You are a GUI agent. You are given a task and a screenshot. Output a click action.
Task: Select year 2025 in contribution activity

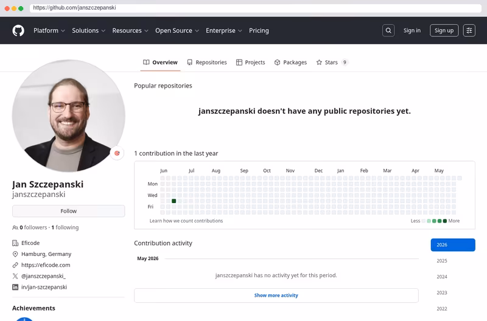[442, 261]
